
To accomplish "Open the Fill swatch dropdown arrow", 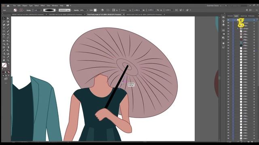I will pyautogui.click(x=17, y=10).
